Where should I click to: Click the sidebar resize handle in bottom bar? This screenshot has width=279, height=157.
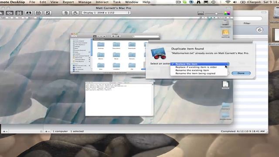[41, 131]
